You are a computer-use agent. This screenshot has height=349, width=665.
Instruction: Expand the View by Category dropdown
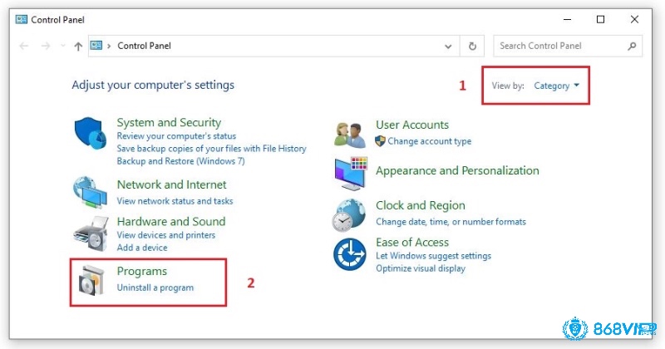[557, 86]
